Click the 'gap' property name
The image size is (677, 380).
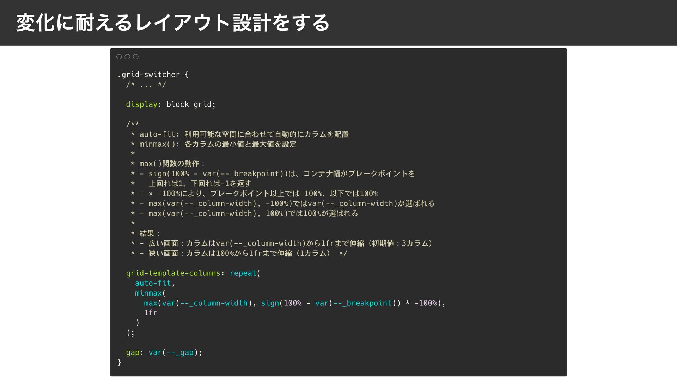(133, 353)
